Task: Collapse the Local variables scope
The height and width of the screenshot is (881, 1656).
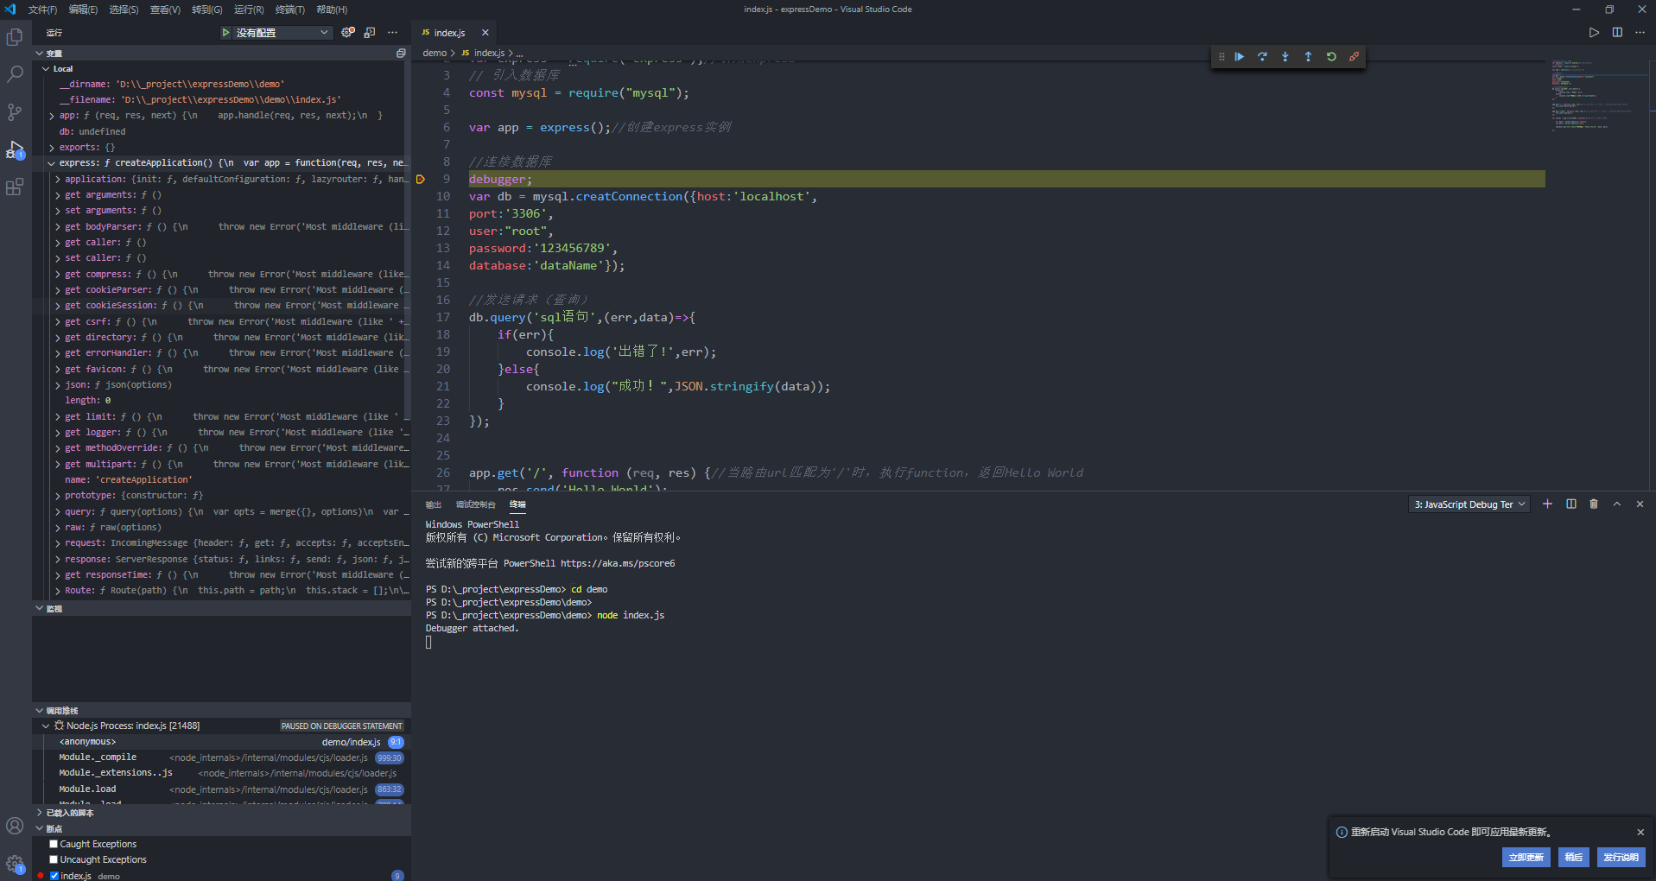Action: coord(46,69)
